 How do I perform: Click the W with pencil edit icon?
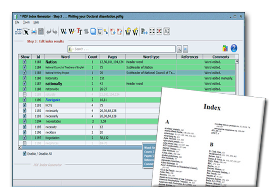(x=72, y=32)
